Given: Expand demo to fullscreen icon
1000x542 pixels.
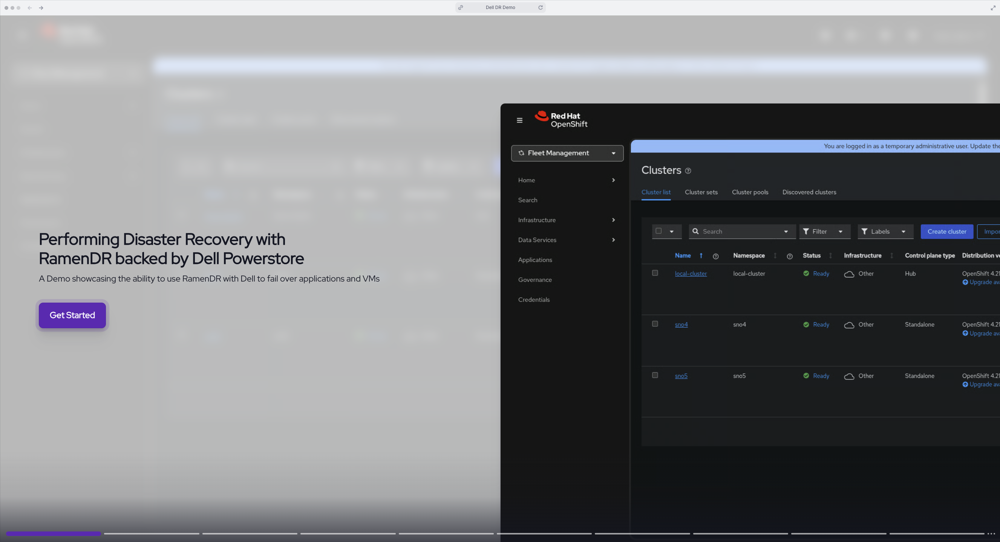Looking at the screenshot, I should [993, 8].
